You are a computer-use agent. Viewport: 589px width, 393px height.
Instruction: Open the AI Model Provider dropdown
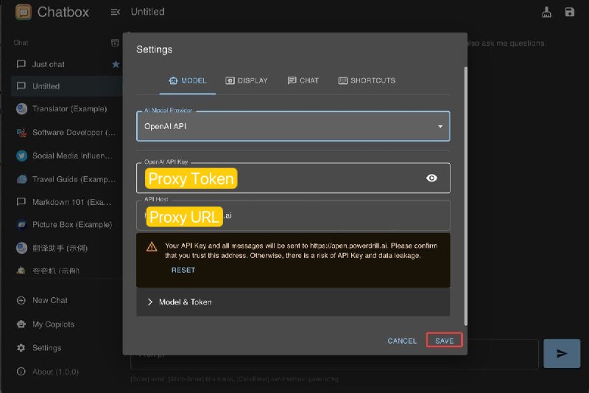click(293, 126)
